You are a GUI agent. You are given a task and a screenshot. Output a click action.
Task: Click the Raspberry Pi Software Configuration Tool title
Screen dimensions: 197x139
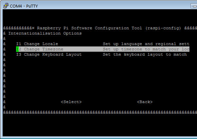pyautogui.click(x=109, y=28)
